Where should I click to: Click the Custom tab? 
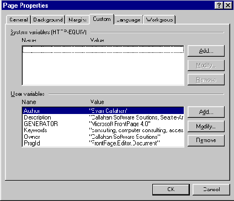tap(102, 19)
